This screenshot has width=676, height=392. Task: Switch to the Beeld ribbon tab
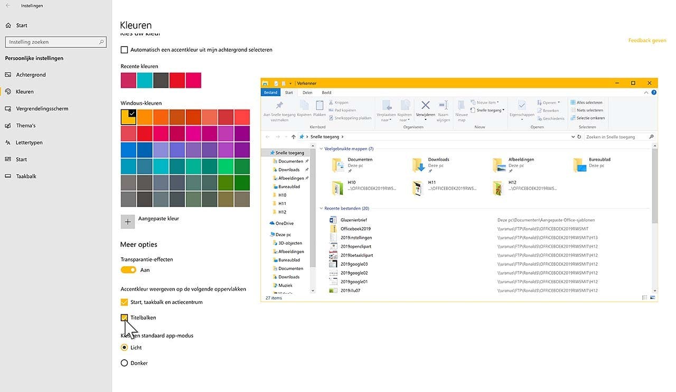pyautogui.click(x=326, y=92)
